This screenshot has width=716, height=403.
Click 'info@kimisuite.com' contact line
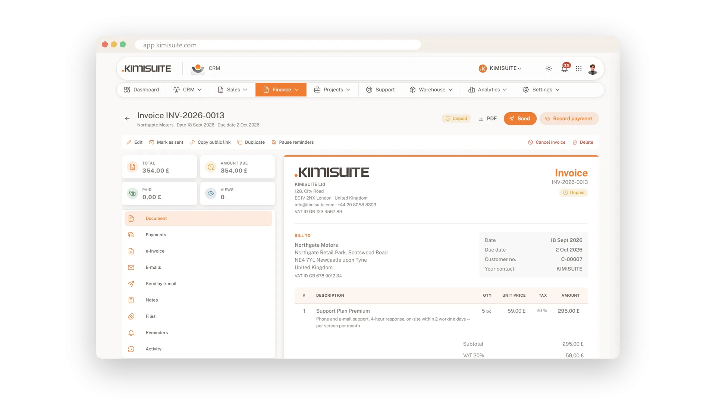point(314,205)
